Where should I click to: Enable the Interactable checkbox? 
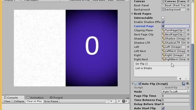[x=163, y=18]
